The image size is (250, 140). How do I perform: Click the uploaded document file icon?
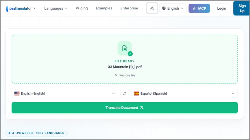coord(125,48)
